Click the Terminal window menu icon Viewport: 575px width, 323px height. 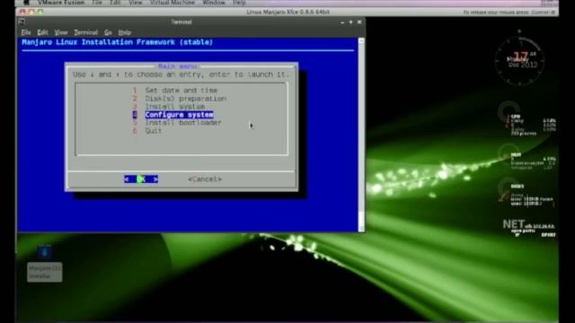tap(22, 22)
